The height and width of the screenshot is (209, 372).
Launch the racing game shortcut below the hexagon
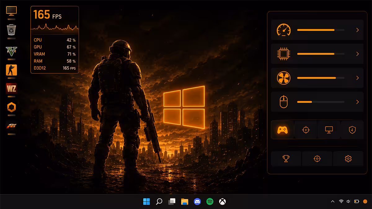pyautogui.click(x=11, y=126)
